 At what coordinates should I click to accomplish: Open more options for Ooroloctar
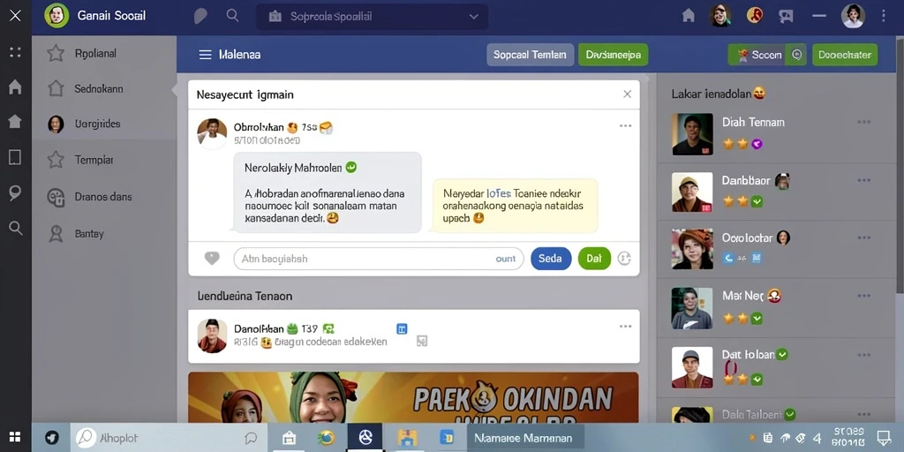click(863, 237)
